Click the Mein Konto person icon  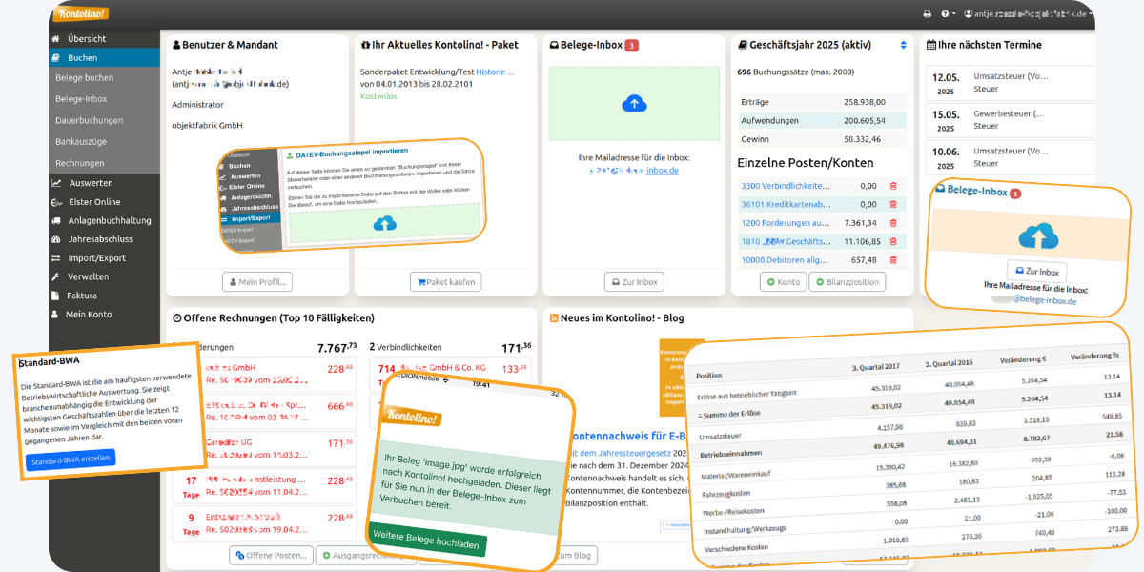[56, 315]
